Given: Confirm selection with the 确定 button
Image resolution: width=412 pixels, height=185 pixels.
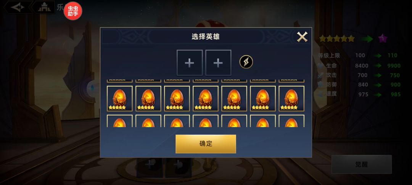Looking at the screenshot, I should click(206, 144).
